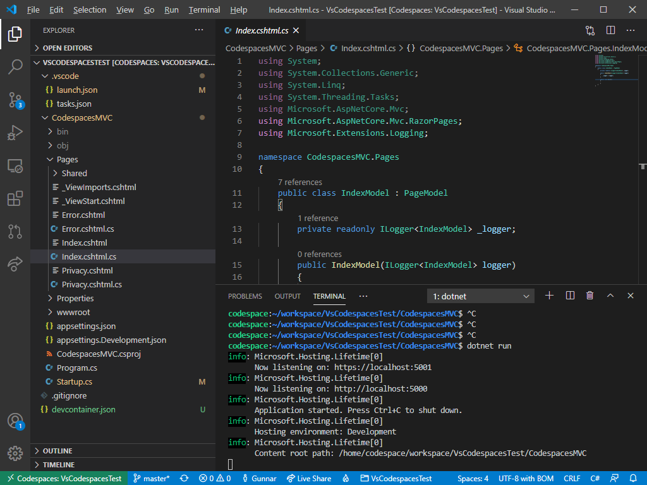Open the Search view
Image resolution: width=647 pixels, height=485 pixels.
(x=15, y=67)
